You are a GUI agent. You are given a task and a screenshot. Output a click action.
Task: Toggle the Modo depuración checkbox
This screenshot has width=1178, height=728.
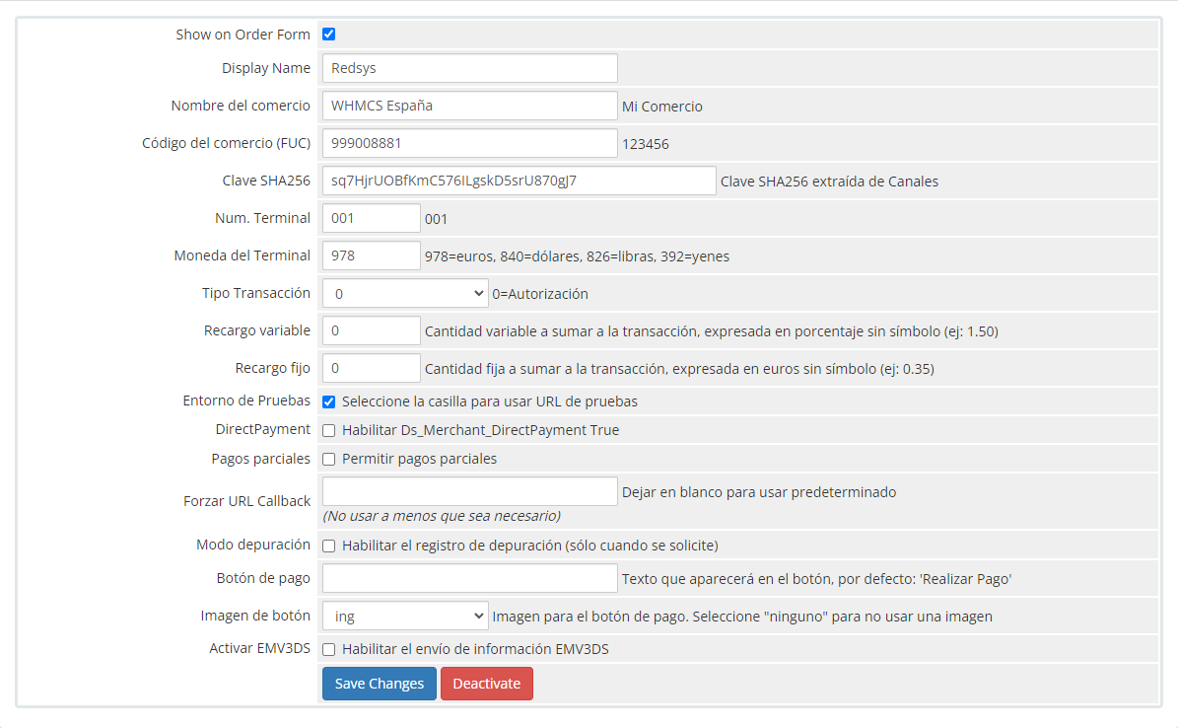[x=329, y=546]
